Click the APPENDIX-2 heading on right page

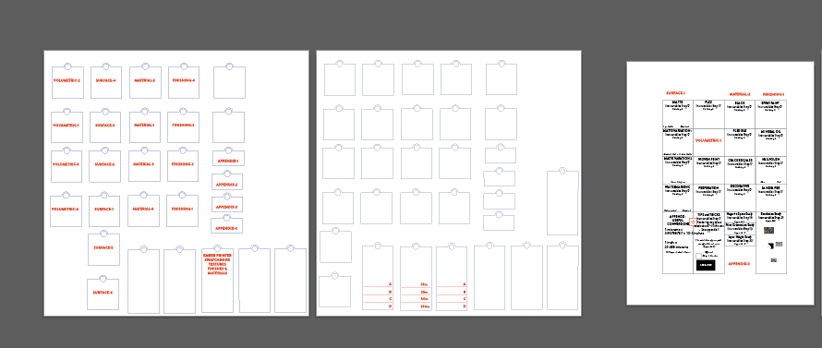coord(739,264)
